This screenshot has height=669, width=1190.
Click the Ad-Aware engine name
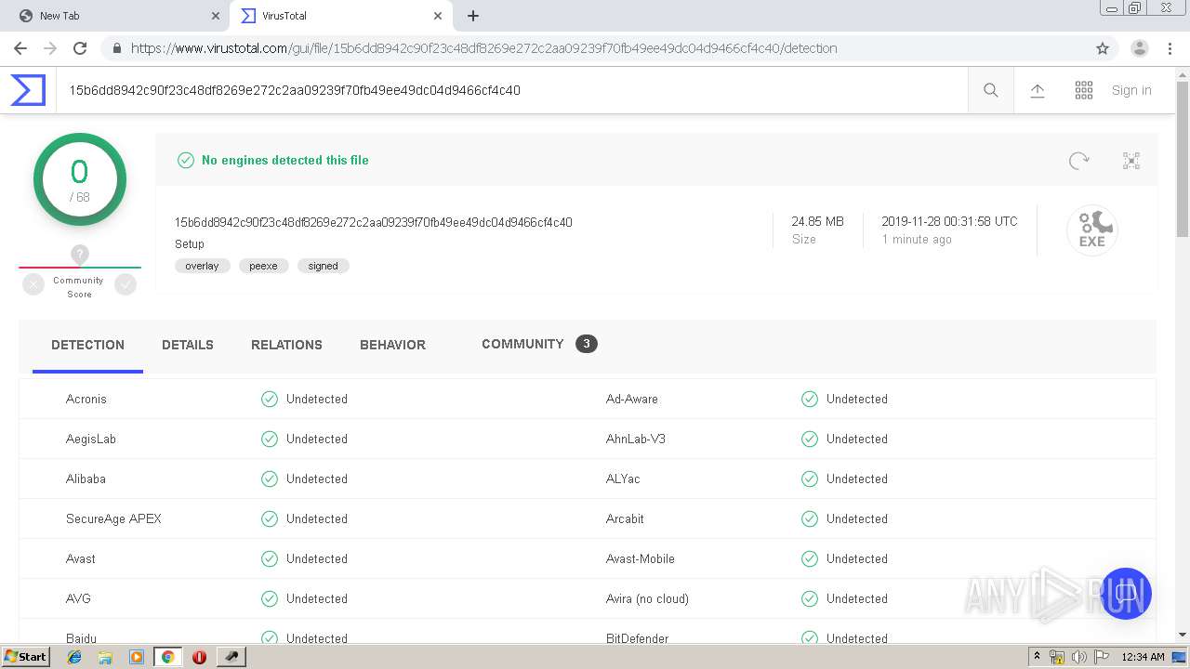(632, 400)
